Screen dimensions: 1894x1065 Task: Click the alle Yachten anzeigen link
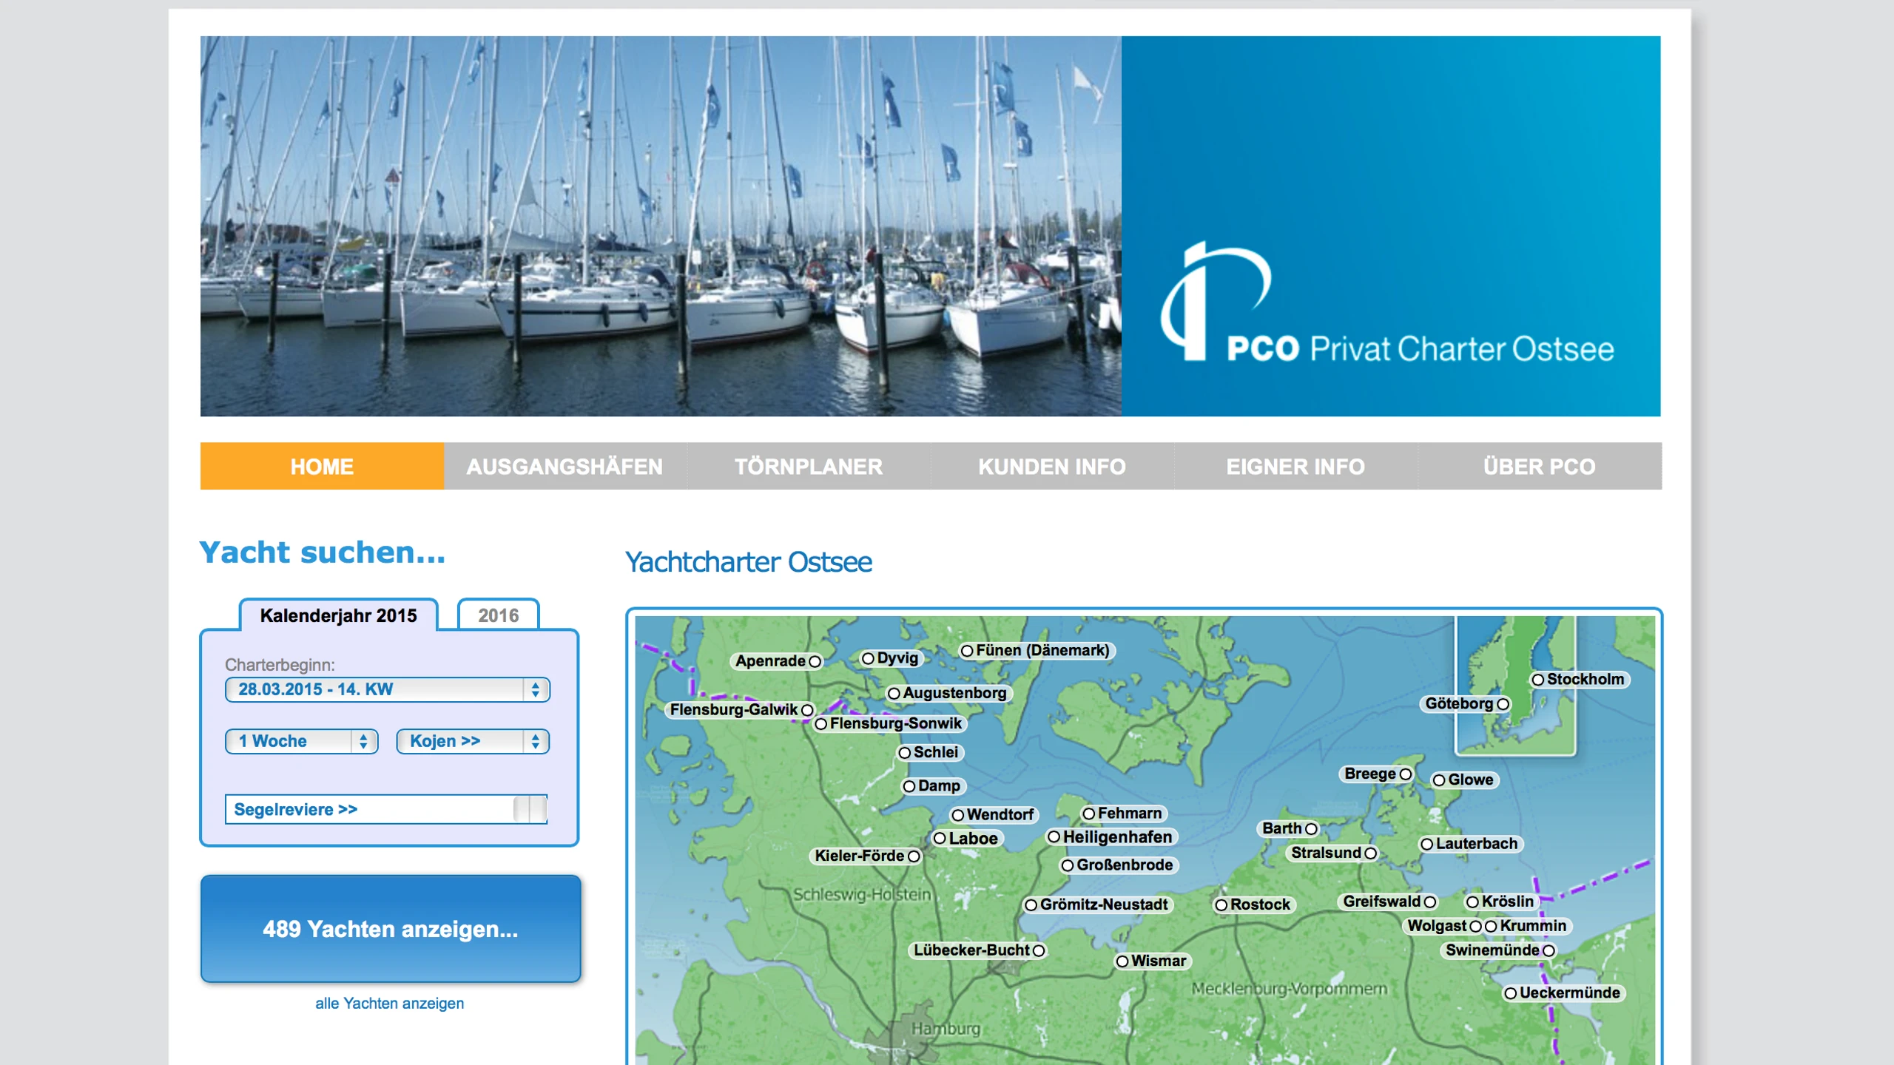pos(389,1004)
